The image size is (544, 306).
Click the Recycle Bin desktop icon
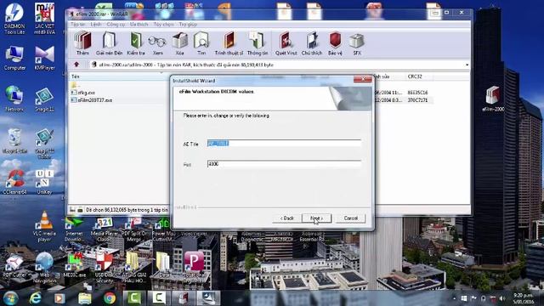point(14,141)
